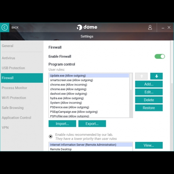Close the dome settings window
The image size is (174, 174).
(169, 27)
